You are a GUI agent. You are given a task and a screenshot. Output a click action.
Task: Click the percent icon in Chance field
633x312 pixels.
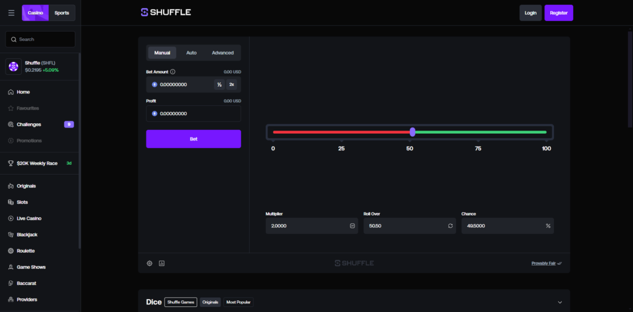(548, 226)
